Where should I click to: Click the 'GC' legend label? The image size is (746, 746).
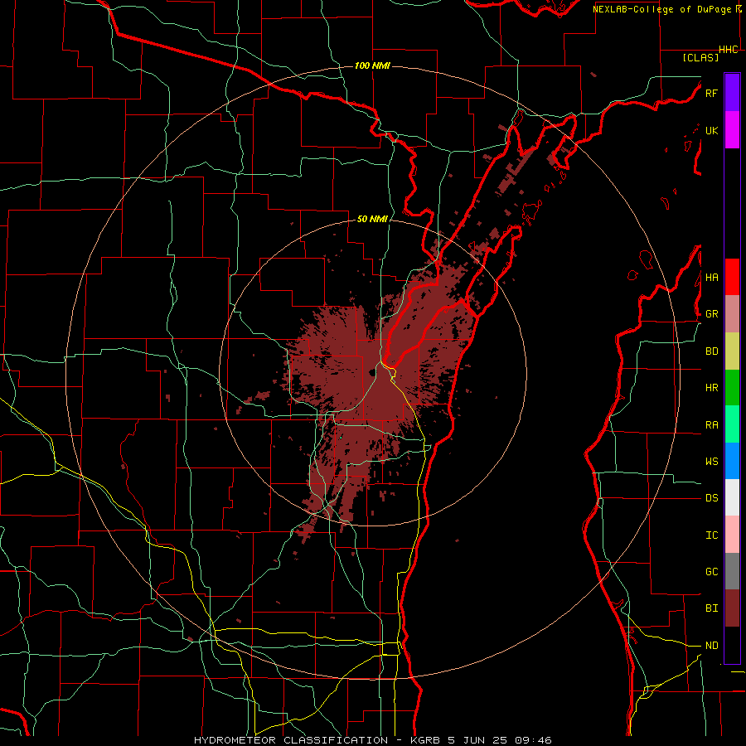711,572
